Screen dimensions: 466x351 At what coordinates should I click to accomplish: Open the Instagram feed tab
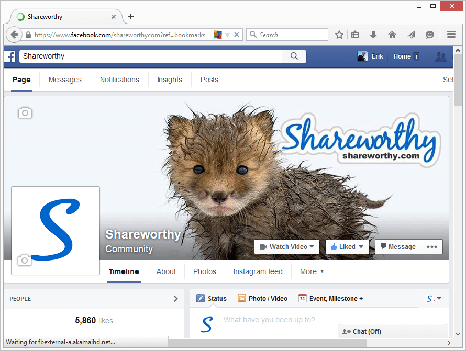[x=258, y=271]
